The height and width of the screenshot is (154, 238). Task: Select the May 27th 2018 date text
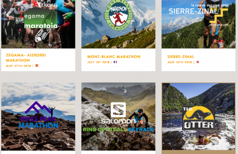coord(18,66)
